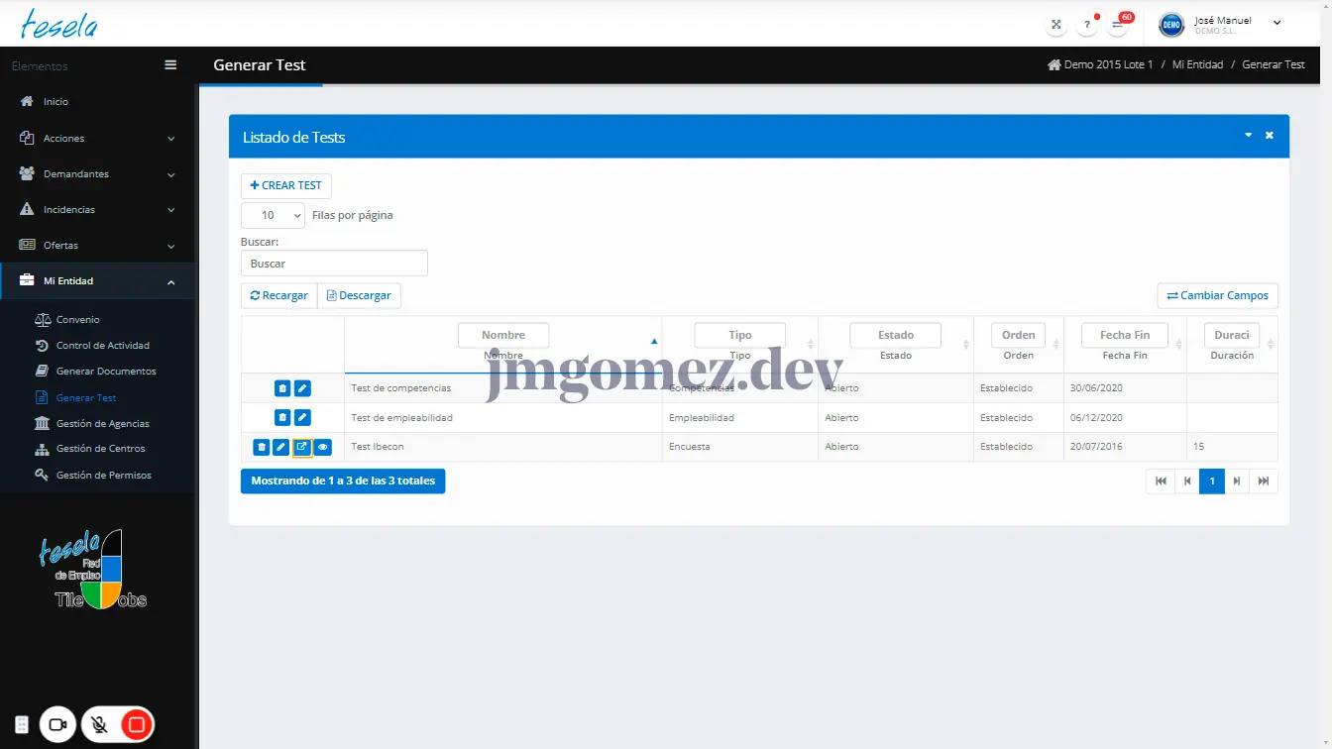This screenshot has height=749, width=1332.
Task: Go to Control de Actividad
Action: (x=102, y=346)
